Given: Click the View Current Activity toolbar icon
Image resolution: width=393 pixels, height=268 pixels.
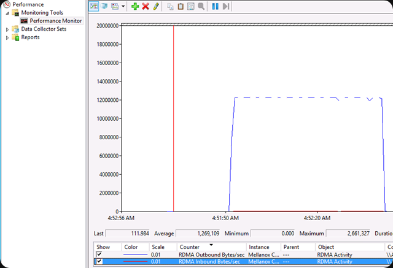Looking at the screenshot, I should (x=94, y=6).
